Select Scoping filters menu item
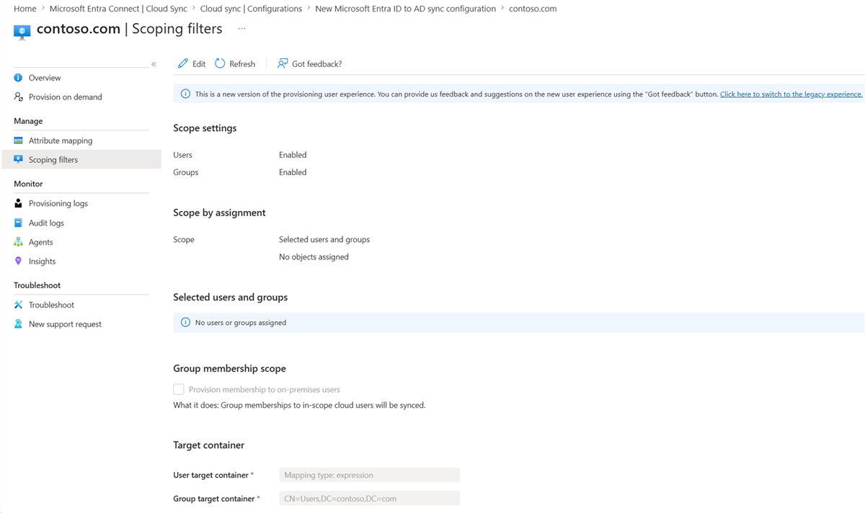 click(x=81, y=159)
